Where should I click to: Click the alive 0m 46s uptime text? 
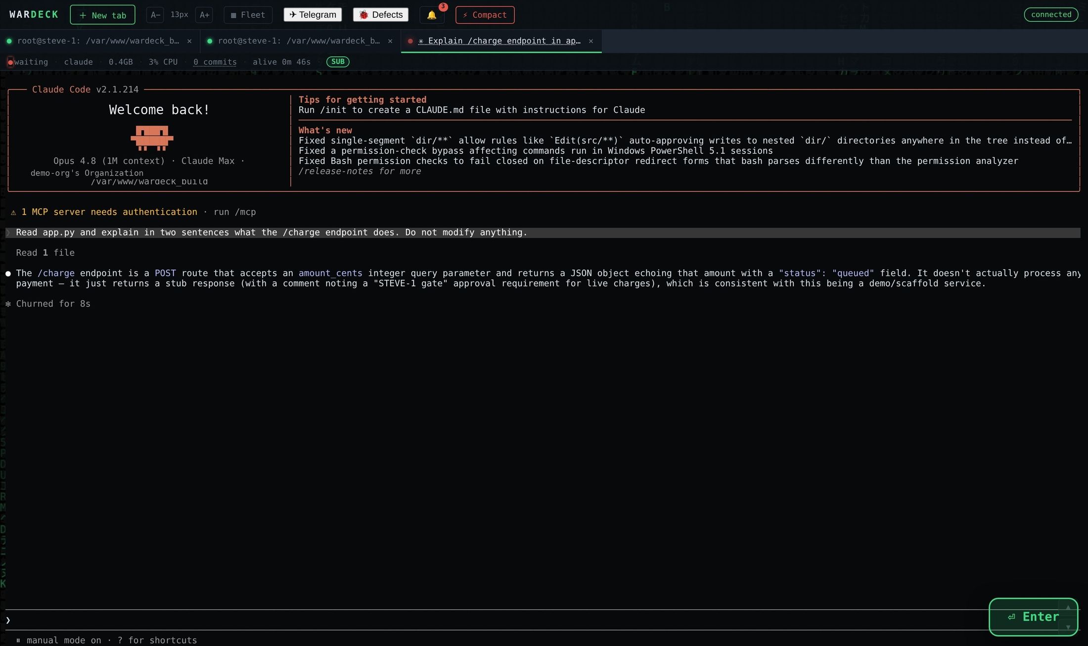click(x=281, y=62)
